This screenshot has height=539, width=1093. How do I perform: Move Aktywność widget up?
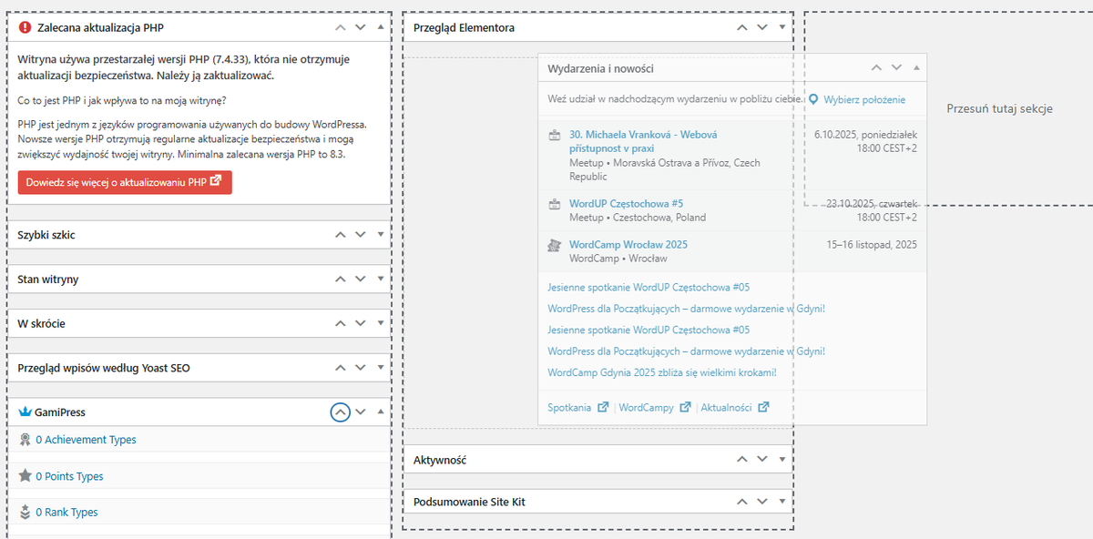(741, 461)
